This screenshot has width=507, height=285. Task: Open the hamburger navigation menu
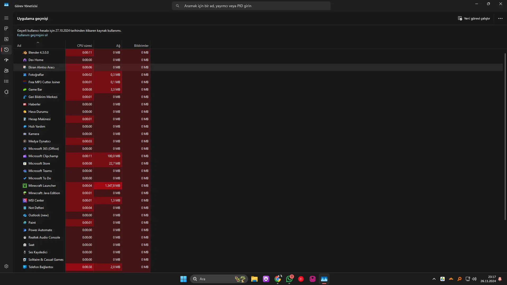tap(6, 18)
